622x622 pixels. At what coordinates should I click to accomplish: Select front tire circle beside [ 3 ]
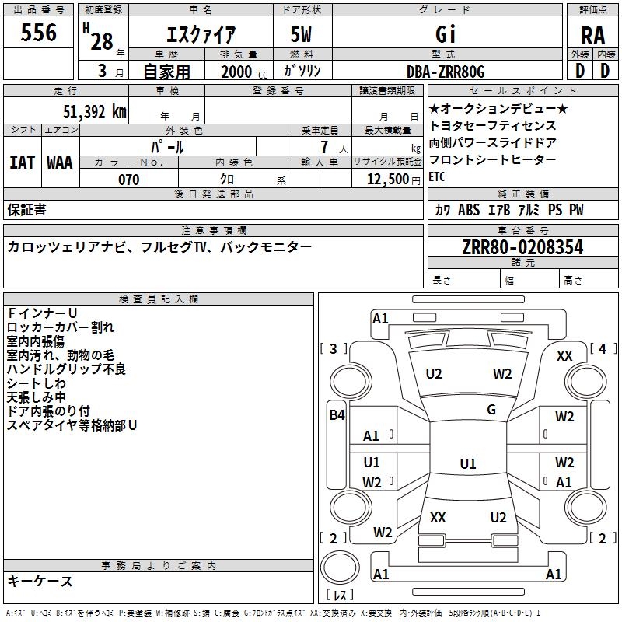point(351,382)
